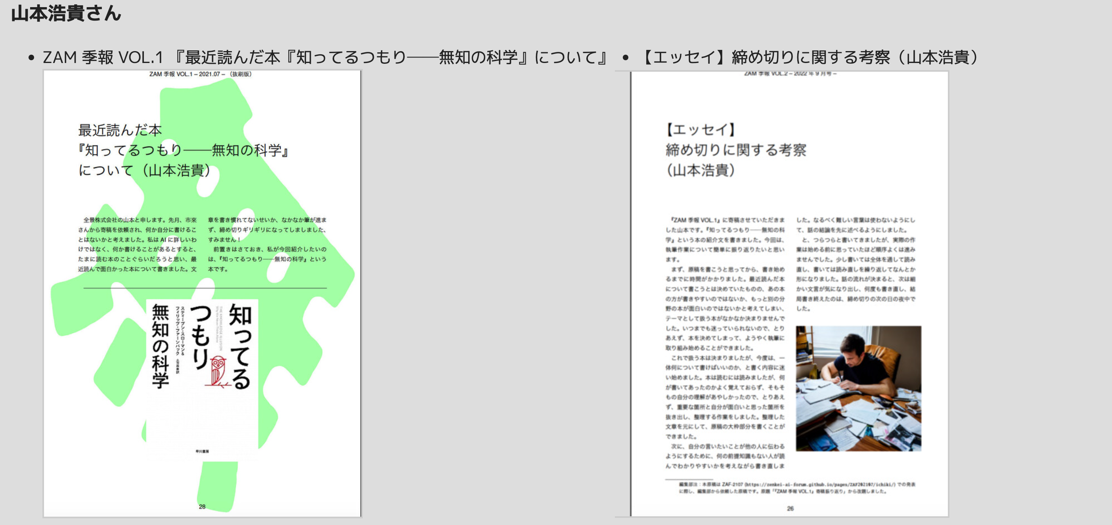Click the footnote with ZAF-2107 URL

click(797, 487)
